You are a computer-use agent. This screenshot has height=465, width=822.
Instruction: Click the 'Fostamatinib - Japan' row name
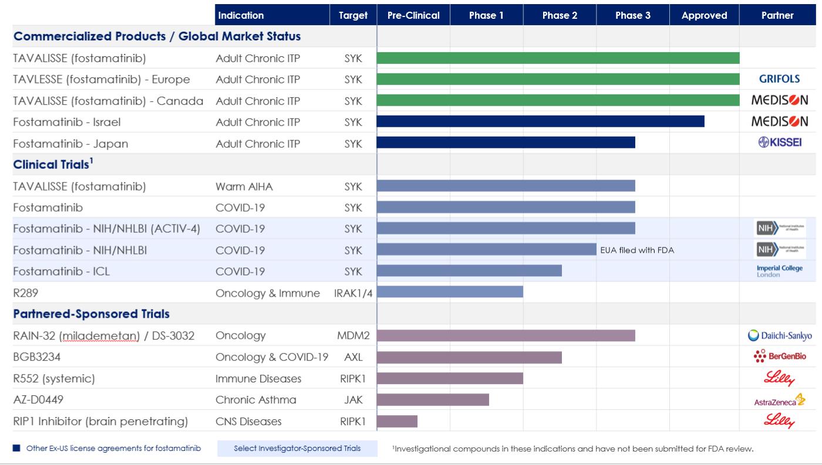coord(70,144)
